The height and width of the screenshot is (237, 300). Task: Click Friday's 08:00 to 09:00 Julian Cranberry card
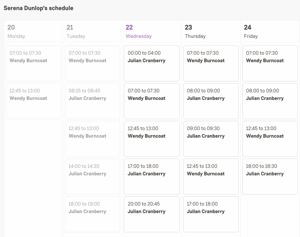point(270,101)
